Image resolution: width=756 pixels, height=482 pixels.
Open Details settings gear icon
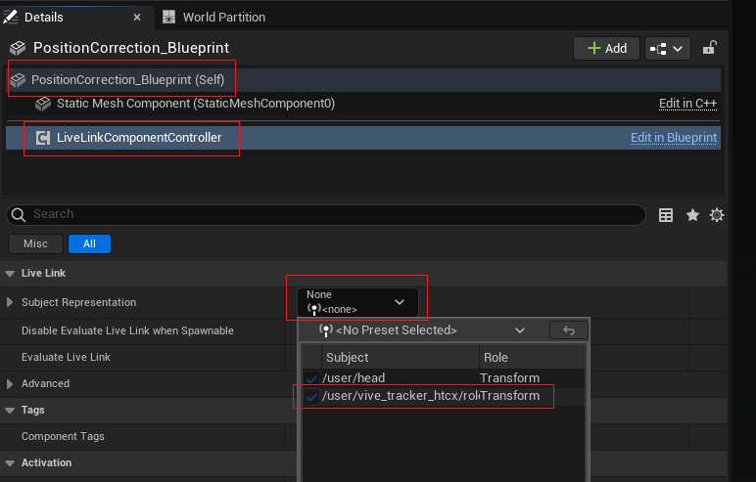point(717,215)
